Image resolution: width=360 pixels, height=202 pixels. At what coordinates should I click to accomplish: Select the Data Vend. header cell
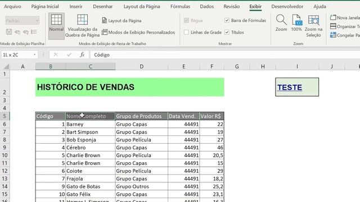(x=184, y=116)
